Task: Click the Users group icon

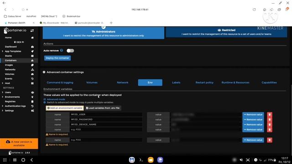Action: (32, 92)
